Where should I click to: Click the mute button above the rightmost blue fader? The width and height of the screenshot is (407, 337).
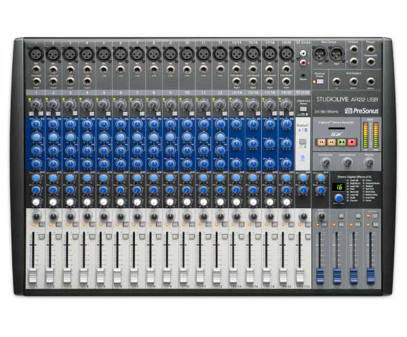pyautogui.click(x=375, y=224)
